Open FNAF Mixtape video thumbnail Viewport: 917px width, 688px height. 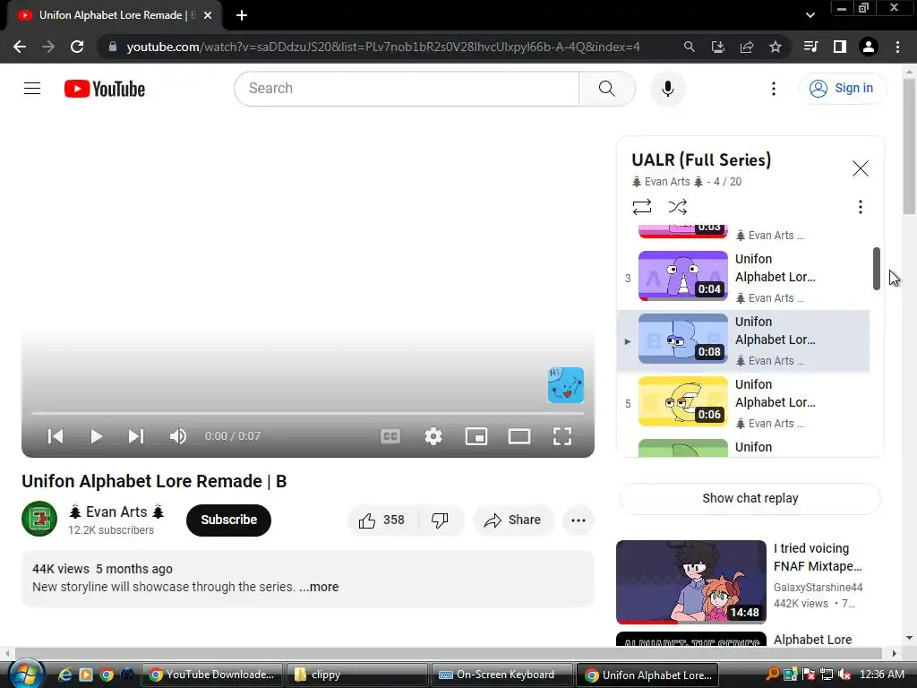[x=691, y=582]
